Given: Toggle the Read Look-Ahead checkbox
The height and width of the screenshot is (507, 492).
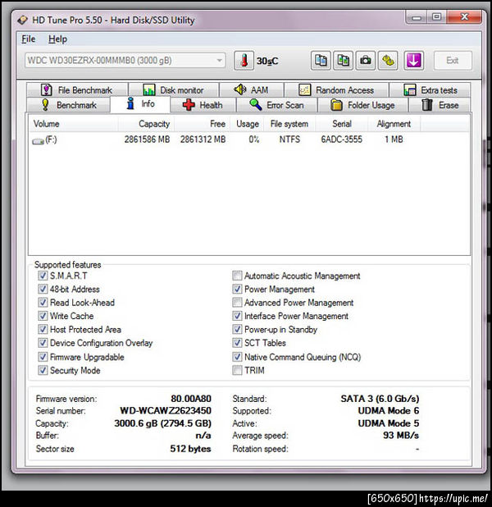Looking at the screenshot, I should tap(43, 303).
